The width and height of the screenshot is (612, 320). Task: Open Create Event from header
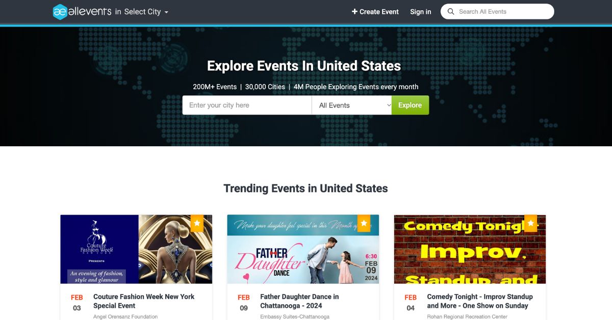tap(375, 12)
